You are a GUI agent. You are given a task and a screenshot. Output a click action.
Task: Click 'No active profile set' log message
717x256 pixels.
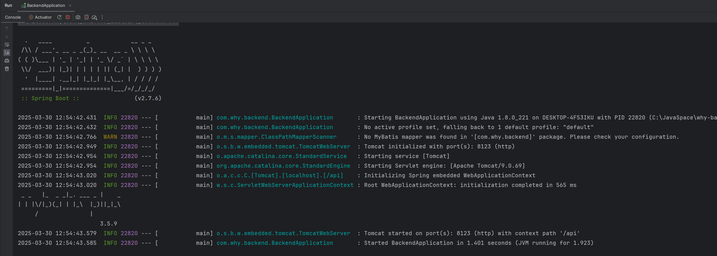click(479, 127)
